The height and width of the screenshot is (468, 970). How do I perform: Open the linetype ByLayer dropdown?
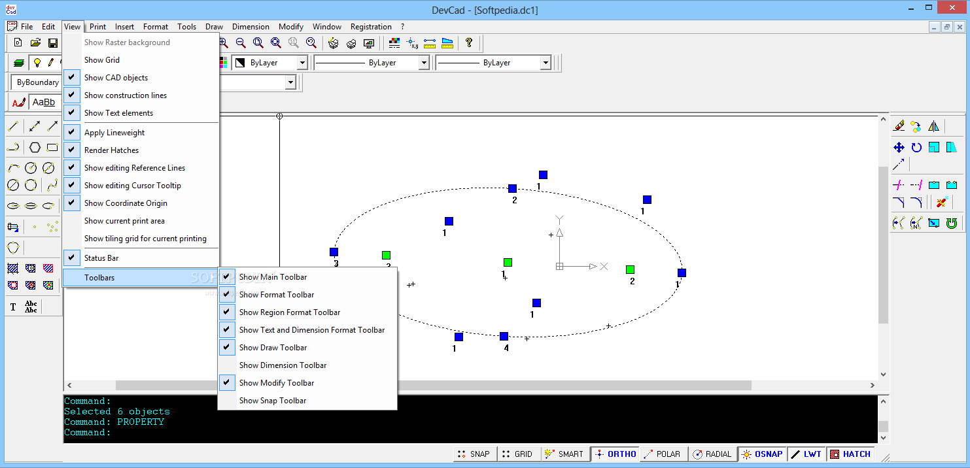point(424,63)
